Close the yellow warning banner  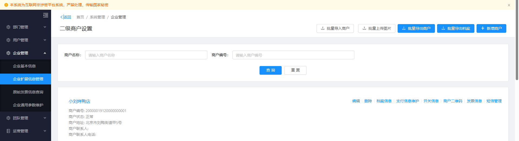[509, 5]
